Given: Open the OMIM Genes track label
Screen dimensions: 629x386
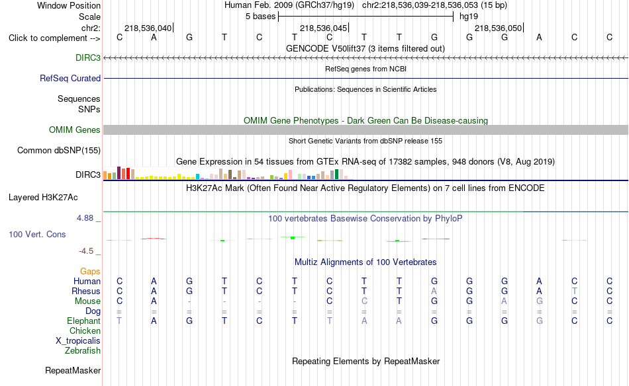Looking at the screenshot, I should (x=75, y=130).
